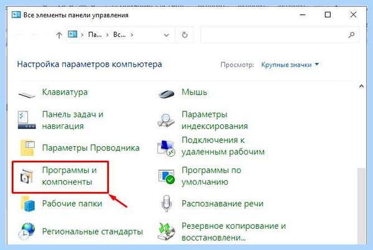Screen dimensions: 373x250
Task: Click the Распознавание речи microphone icon
Action: tap(166, 203)
